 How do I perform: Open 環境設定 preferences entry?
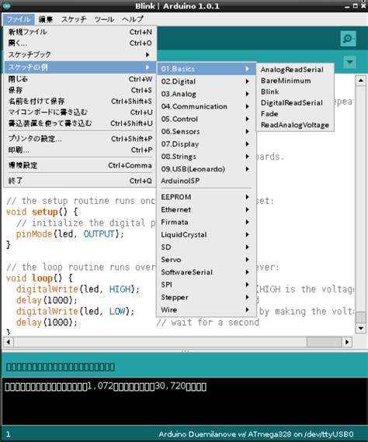point(80,165)
